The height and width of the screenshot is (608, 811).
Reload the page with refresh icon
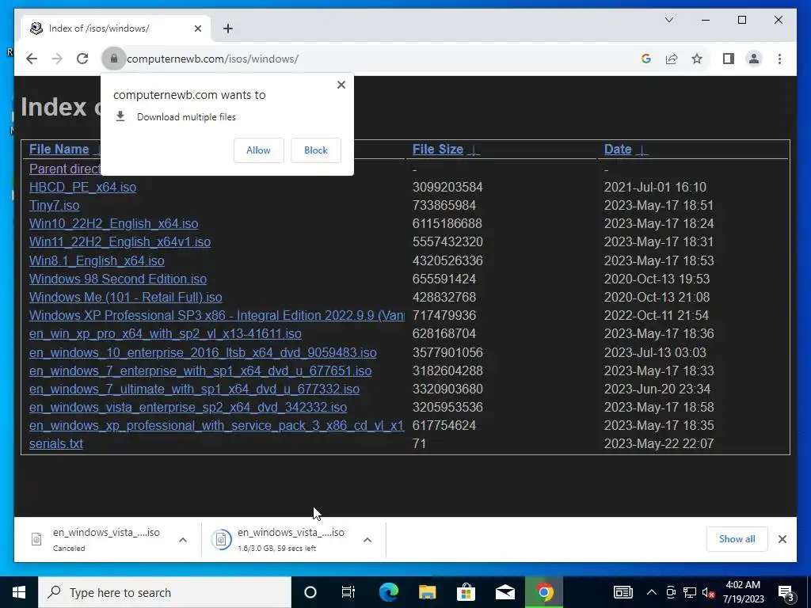[x=82, y=59]
